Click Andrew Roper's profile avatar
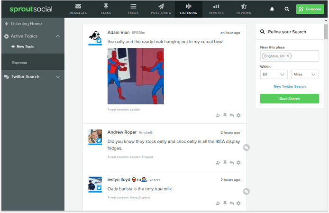329x213 pixels. pyautogui.click(x=95, y=137)
